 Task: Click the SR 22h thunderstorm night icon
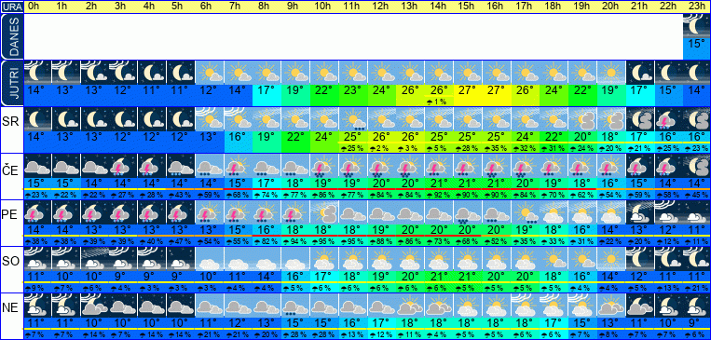click(669, 119)
